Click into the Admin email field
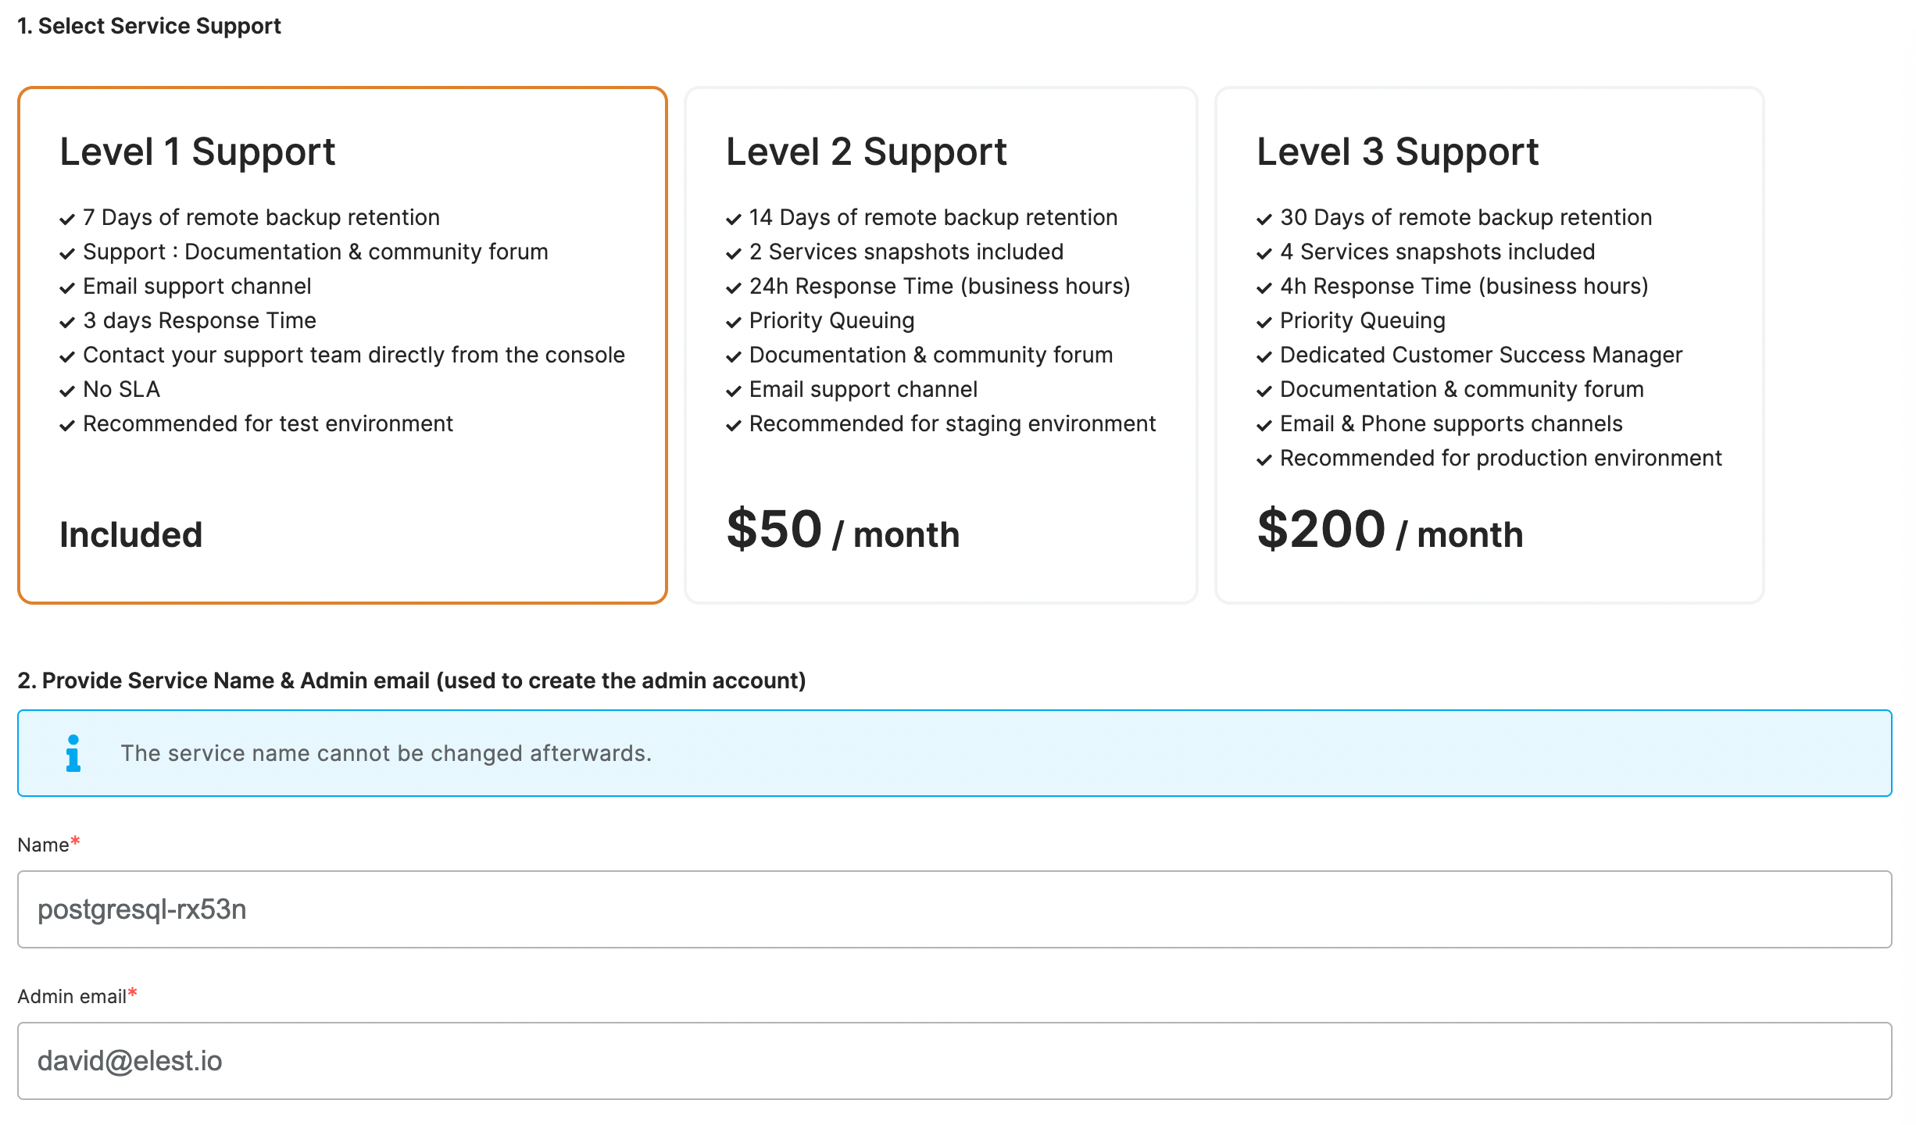Viewport: 1916px width, 1125px height. pyautogui.click(x=954, y=1061)
